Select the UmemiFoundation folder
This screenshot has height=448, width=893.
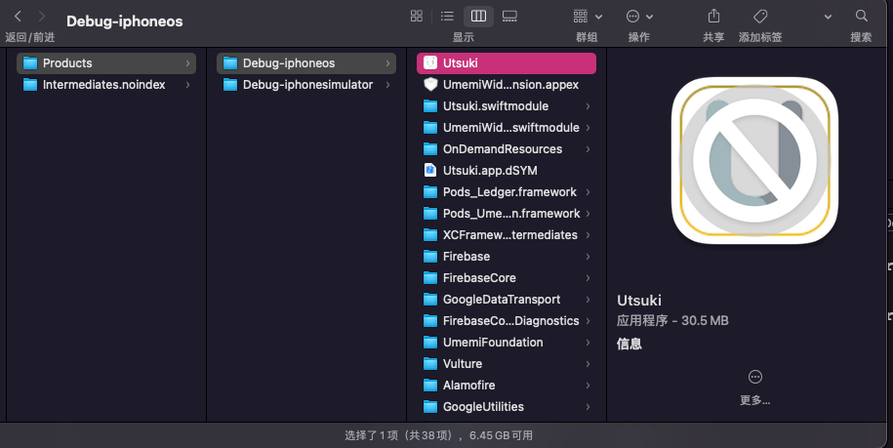click(507, 343)
